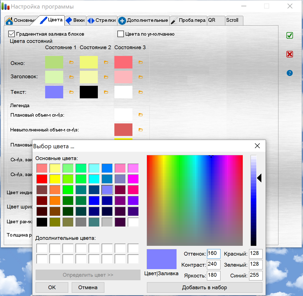Image resolution: width=303 pixels, height=296 pixels.
Task: Click the green checkmark apply icon
Action: [x=290, y=35]
